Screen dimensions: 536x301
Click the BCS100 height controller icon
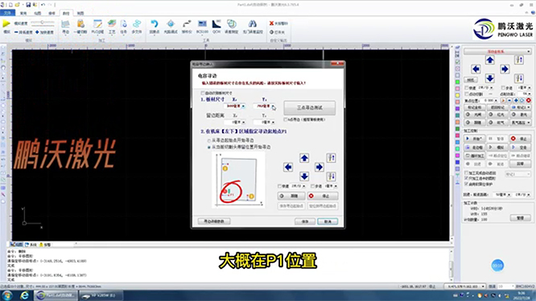point(202,24)
